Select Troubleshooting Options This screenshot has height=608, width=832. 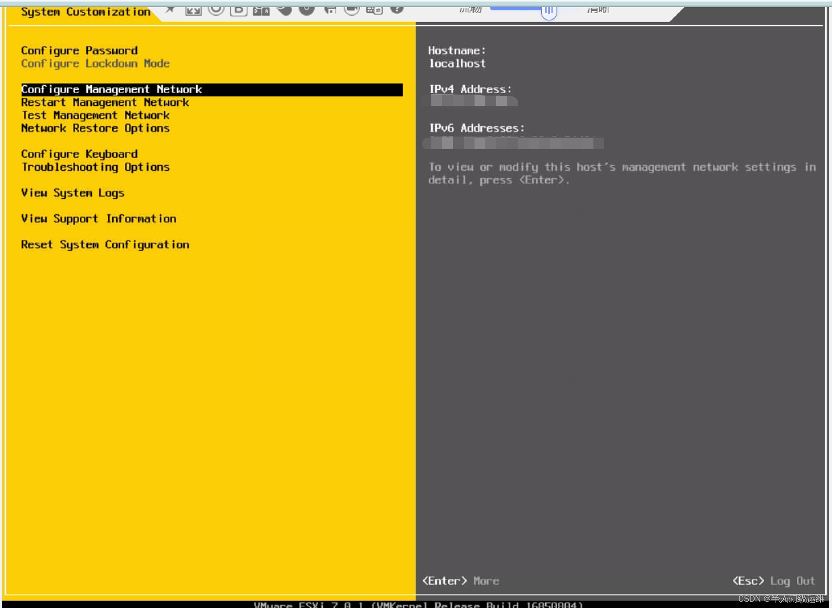coord(95,167)
